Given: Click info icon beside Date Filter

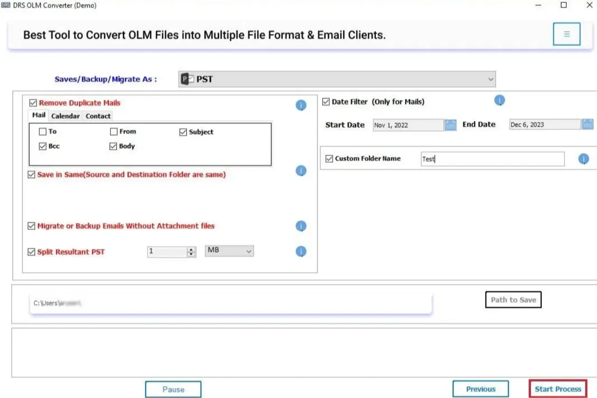Looking at the screenshot, I should (x=500, y=100).
